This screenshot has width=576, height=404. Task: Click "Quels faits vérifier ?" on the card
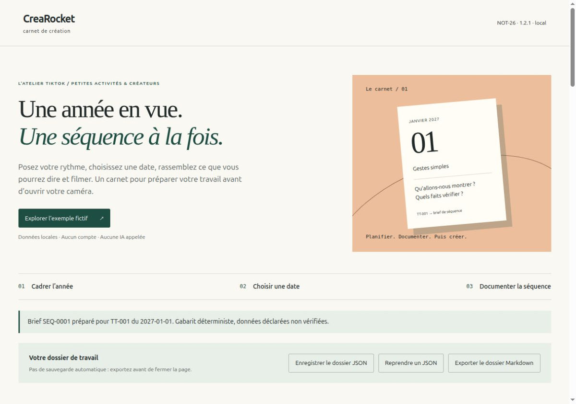click(439, 196)
